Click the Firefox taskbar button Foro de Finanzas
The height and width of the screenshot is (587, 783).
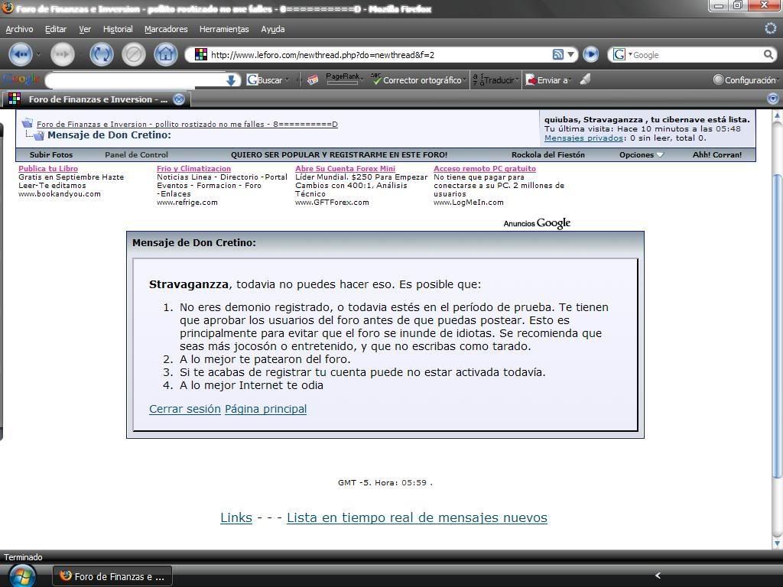click(112, 576)
